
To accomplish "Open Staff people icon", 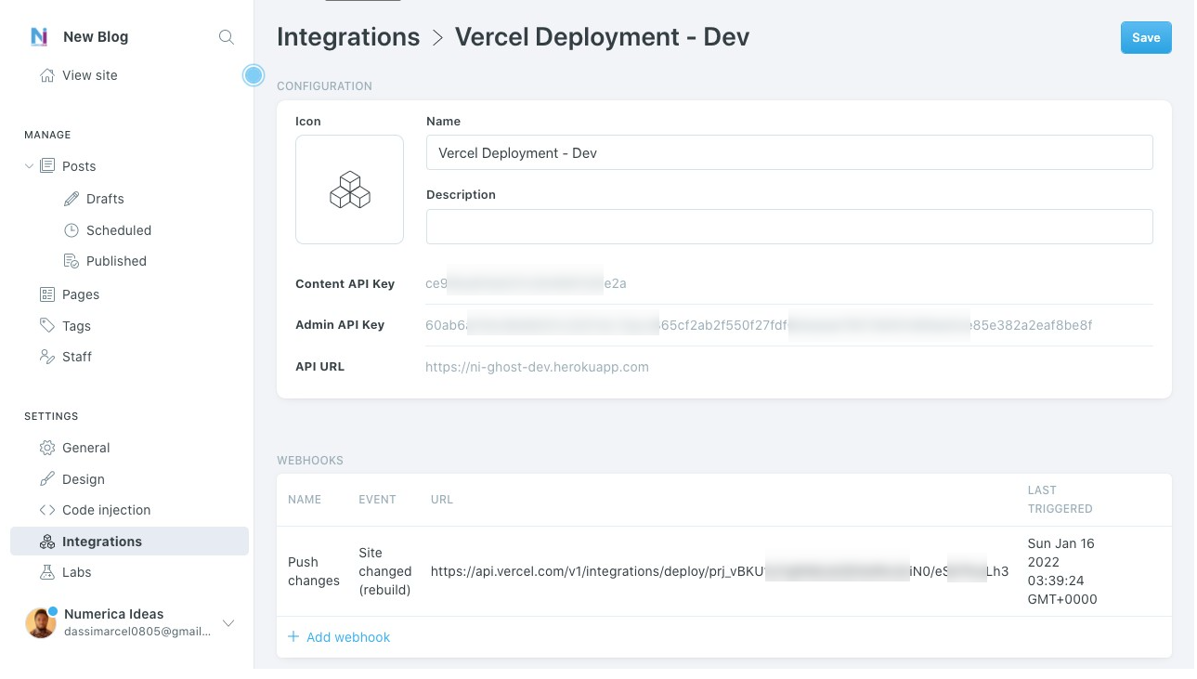I will point(47,357).
